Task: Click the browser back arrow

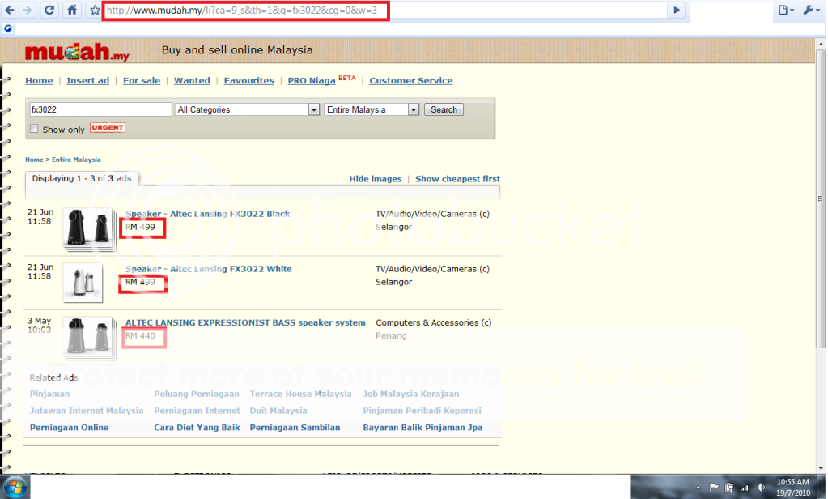Action: [11, 11]
